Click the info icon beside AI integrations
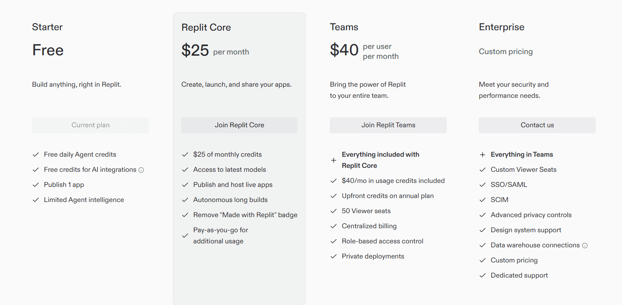The image size is (622, 305). (141, 169)
